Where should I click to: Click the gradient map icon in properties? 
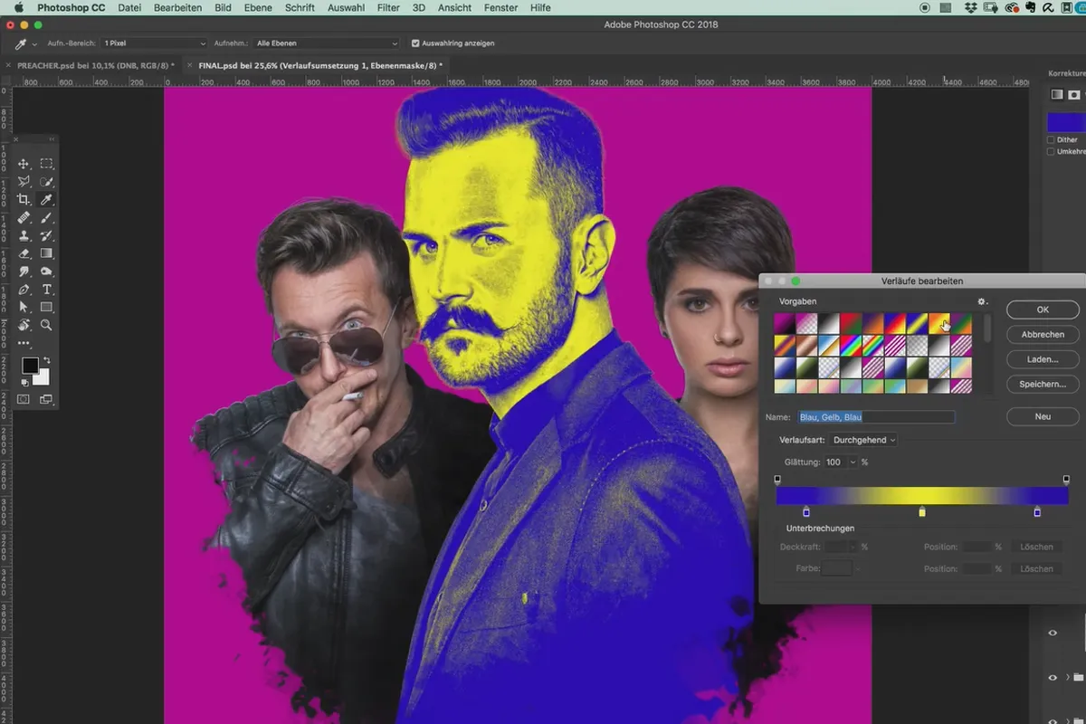[1056, 94]
